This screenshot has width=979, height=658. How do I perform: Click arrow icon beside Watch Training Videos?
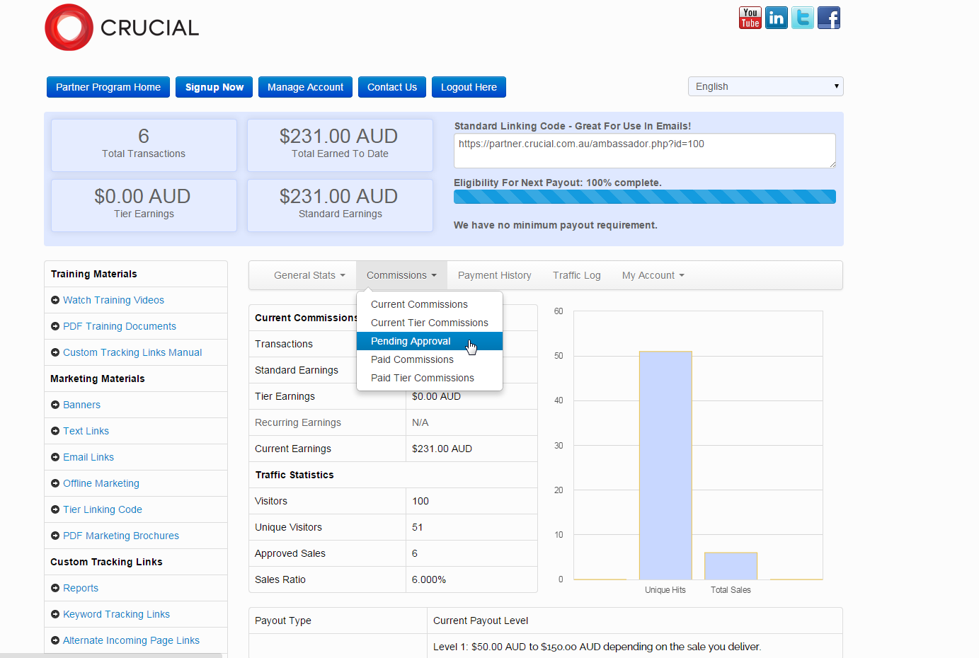[x=55, y=300]
